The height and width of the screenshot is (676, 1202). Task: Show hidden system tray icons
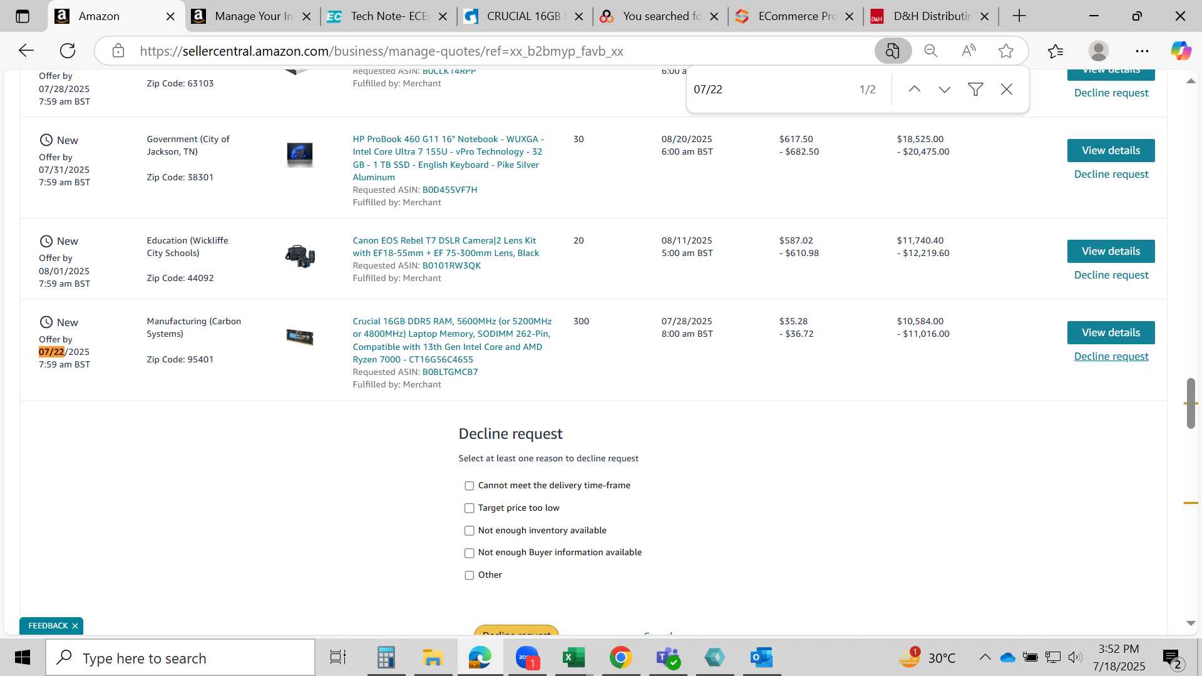coord(985,657)
